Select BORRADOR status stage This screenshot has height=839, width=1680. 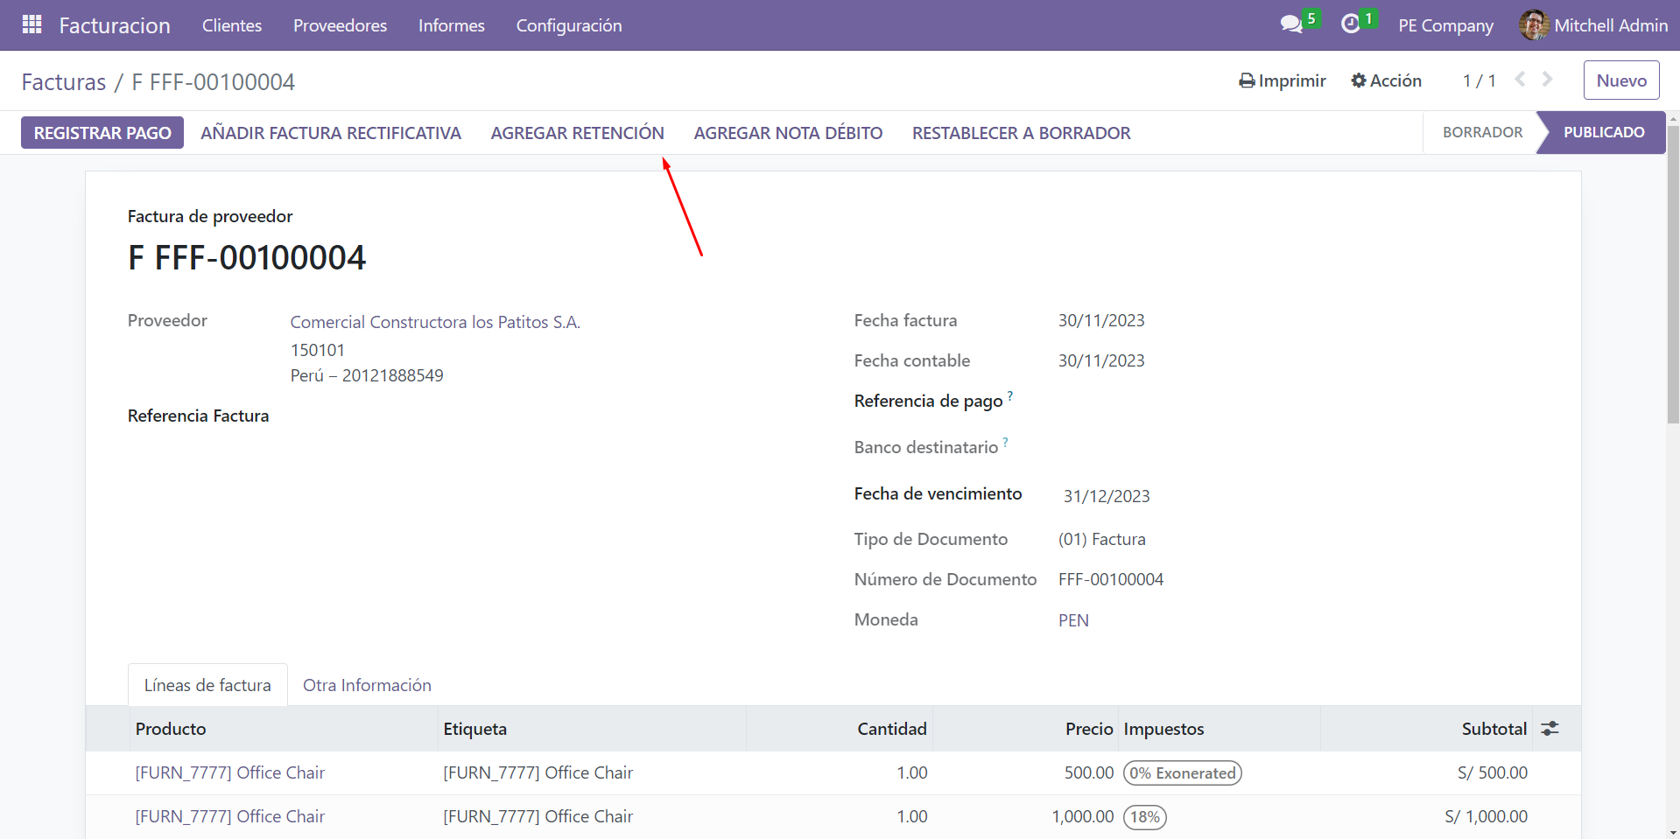1482,132
